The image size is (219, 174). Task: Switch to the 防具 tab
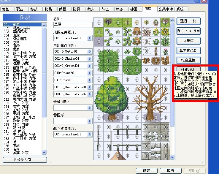point(78,9)
